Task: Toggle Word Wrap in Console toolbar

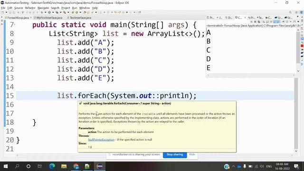Action: 271,21
